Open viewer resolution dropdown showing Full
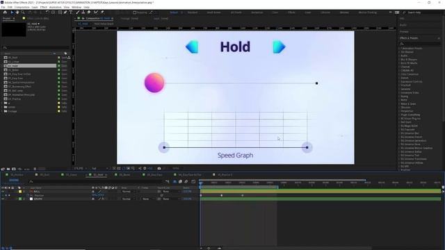445x250 pixels. tap(99, 168)
